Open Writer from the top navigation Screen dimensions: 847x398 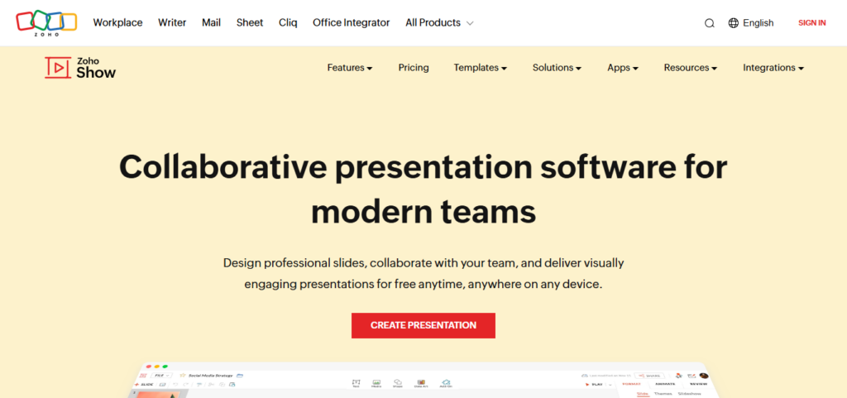point(172,22)
